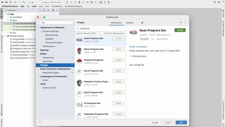Open the Gradle tool window tab

pos(223,13)
